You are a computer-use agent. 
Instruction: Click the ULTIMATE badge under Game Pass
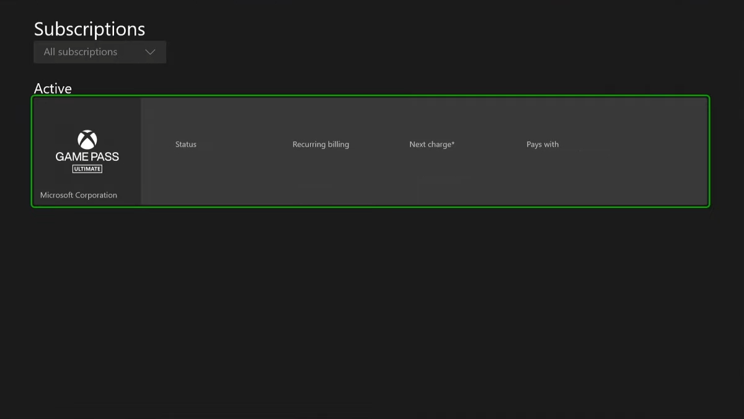[x=86, y=168]
